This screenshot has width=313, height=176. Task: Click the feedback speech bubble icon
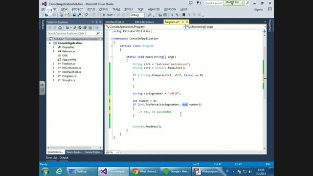point(191,3)
